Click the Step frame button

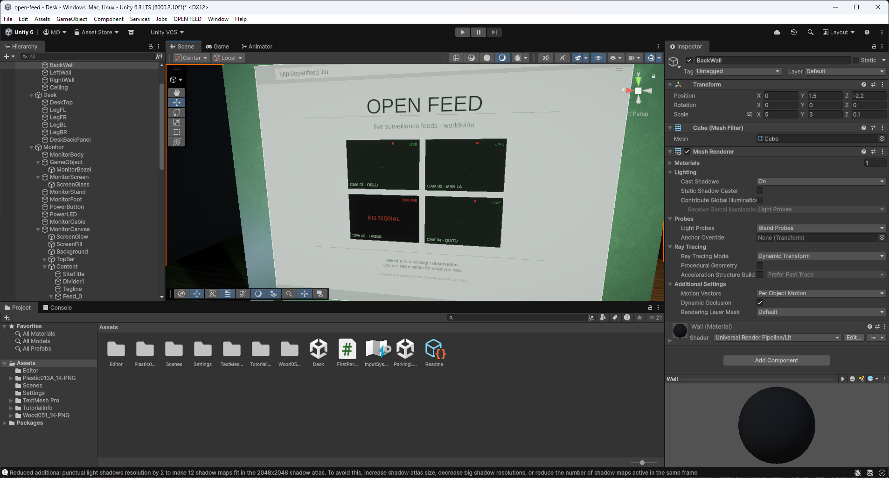[494, 32]
